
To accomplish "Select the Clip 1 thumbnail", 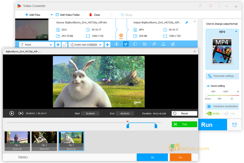I will coord(17,141).
